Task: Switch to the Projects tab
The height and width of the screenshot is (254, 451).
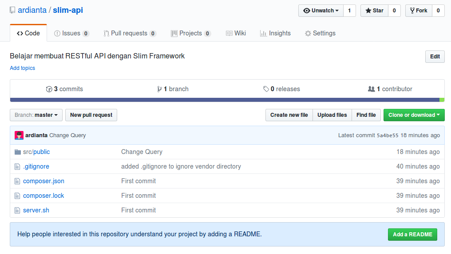Action: coord(191,33)
